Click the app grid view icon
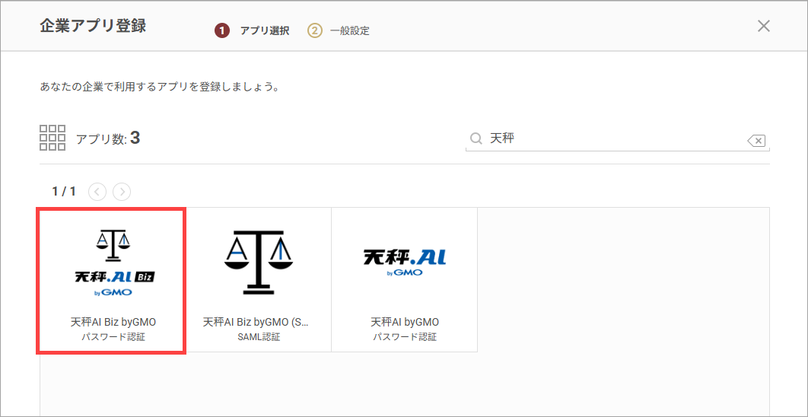This screenshot has height=417, width=808. tap(52, 138)
